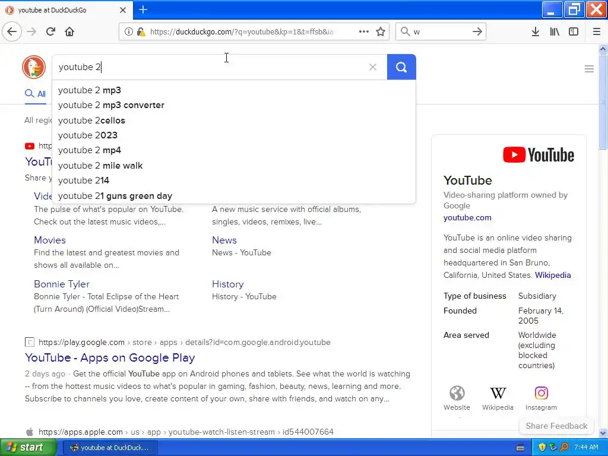The image size is (608, 456).
Task: Click the Wikipedia W icon in YouTube panel
Action: [498, 393]
